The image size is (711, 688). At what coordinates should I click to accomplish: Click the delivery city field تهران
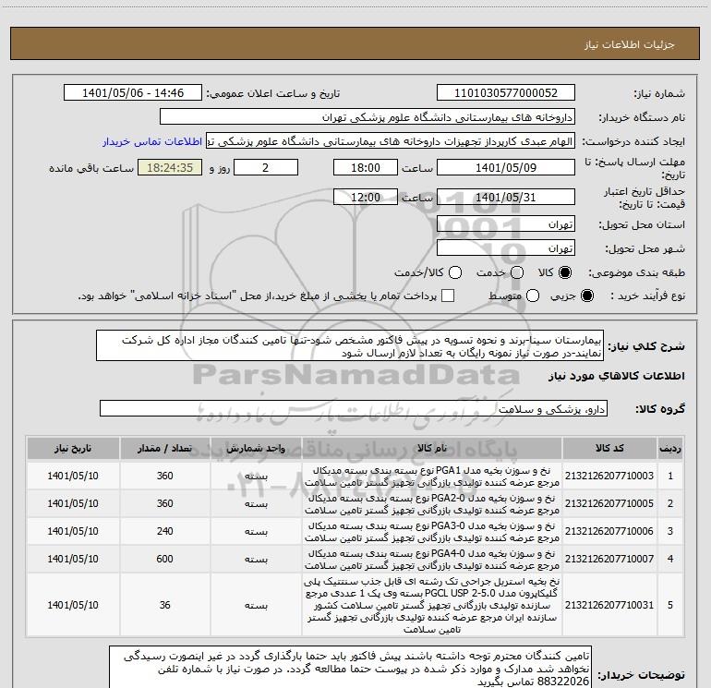click(x=506, y=248)
